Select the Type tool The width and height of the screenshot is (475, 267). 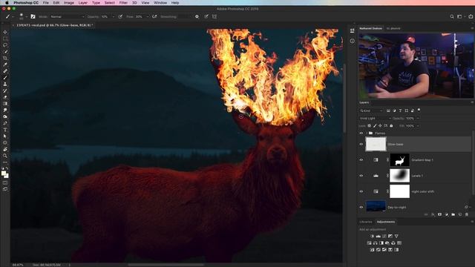click(5, 130)
